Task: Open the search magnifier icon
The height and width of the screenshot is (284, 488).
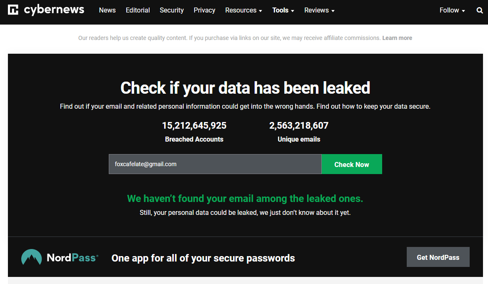Action: click(480, 10)
